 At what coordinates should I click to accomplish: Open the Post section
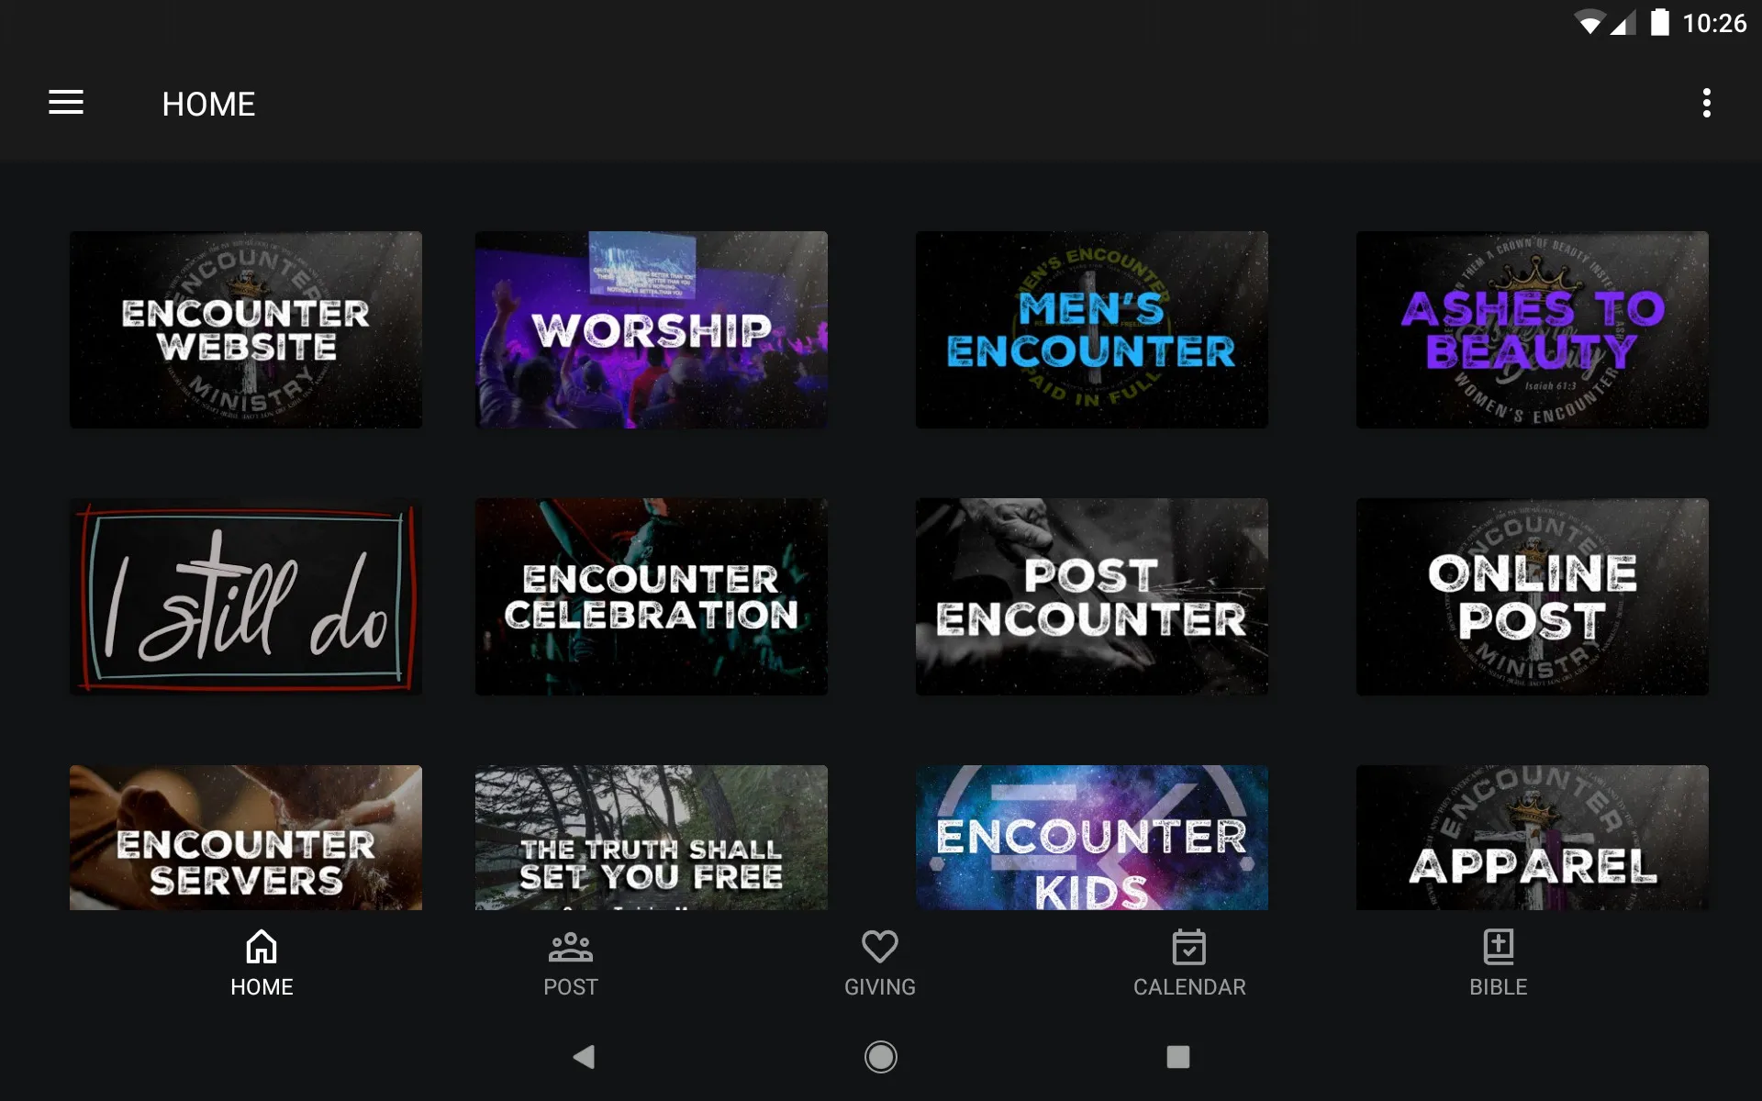570,959
